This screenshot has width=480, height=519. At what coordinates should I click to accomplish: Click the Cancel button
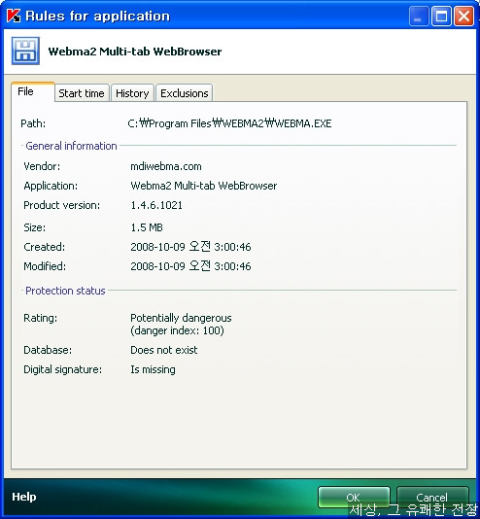pos(432,498)
